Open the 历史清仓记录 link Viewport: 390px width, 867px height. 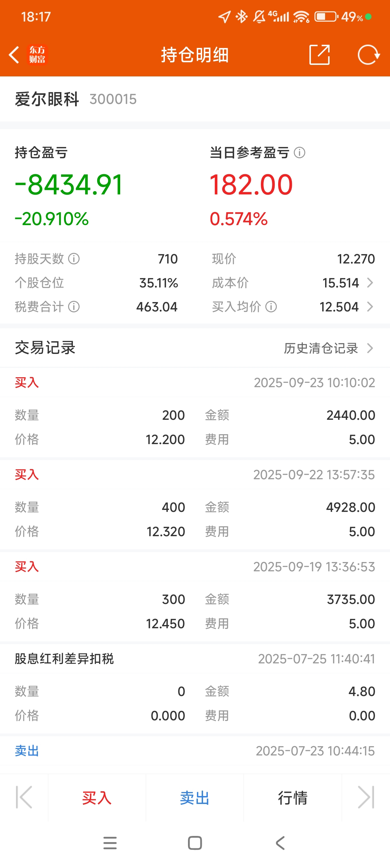[321, 348]
